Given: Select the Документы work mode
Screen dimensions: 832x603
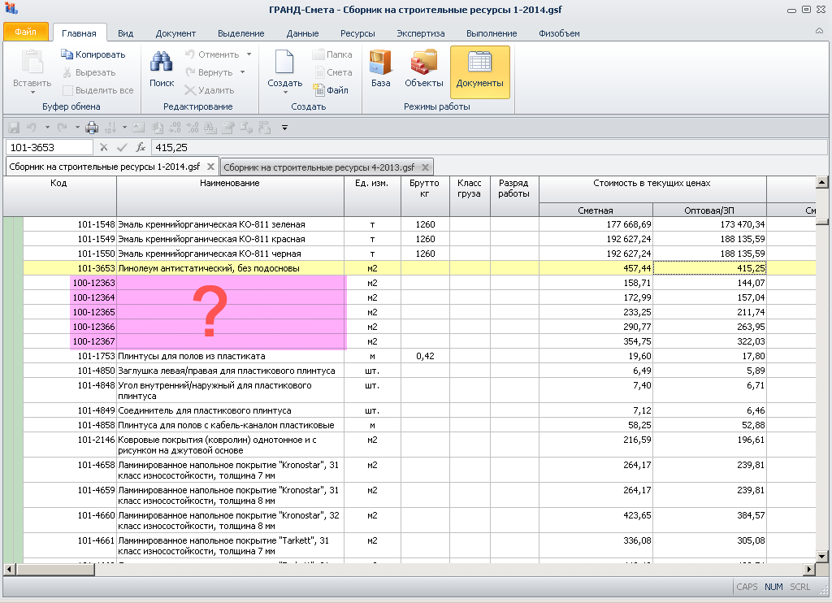Looking at the screenshot, I should [479, 69].
